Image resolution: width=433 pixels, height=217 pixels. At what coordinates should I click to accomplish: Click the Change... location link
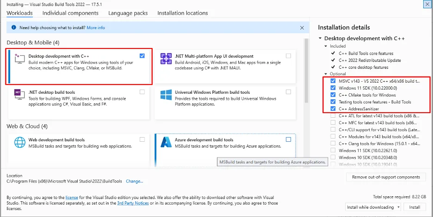pos(135,181)
